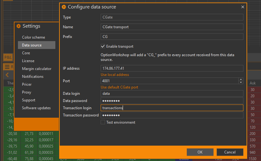Open Software updates settings

click(x=36, y=108)
